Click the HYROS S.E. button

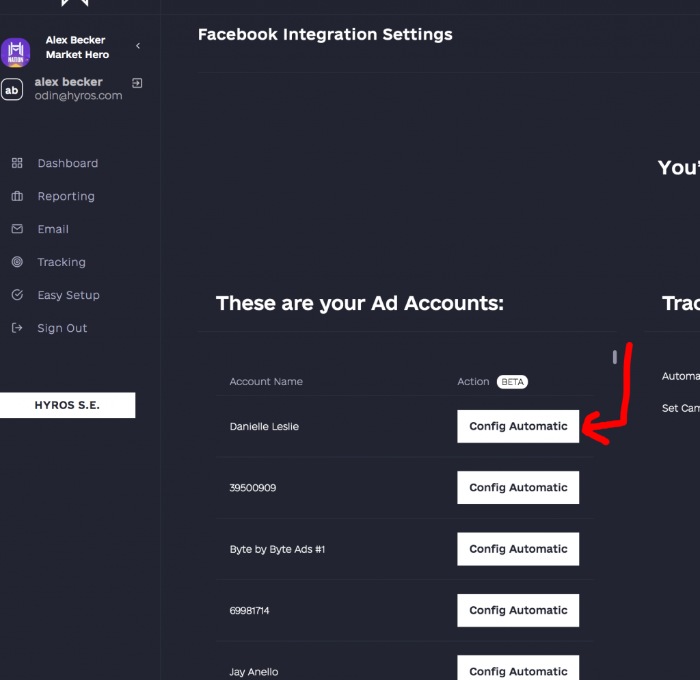68,405
